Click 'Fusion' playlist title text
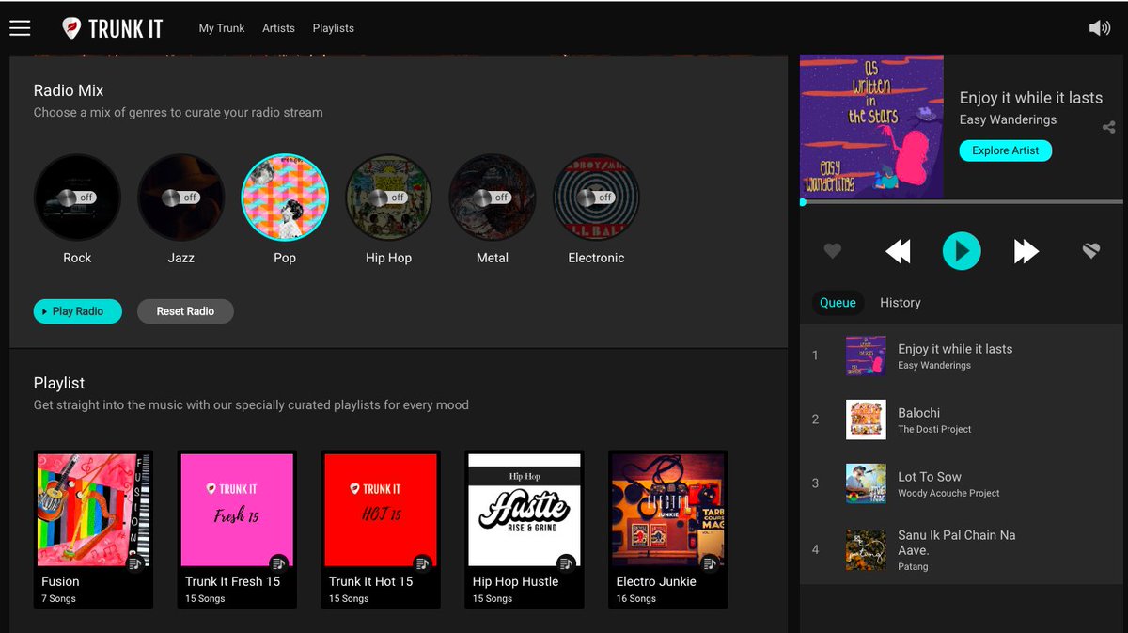Screen dimensions: 1128x633 tap(60, 581)
